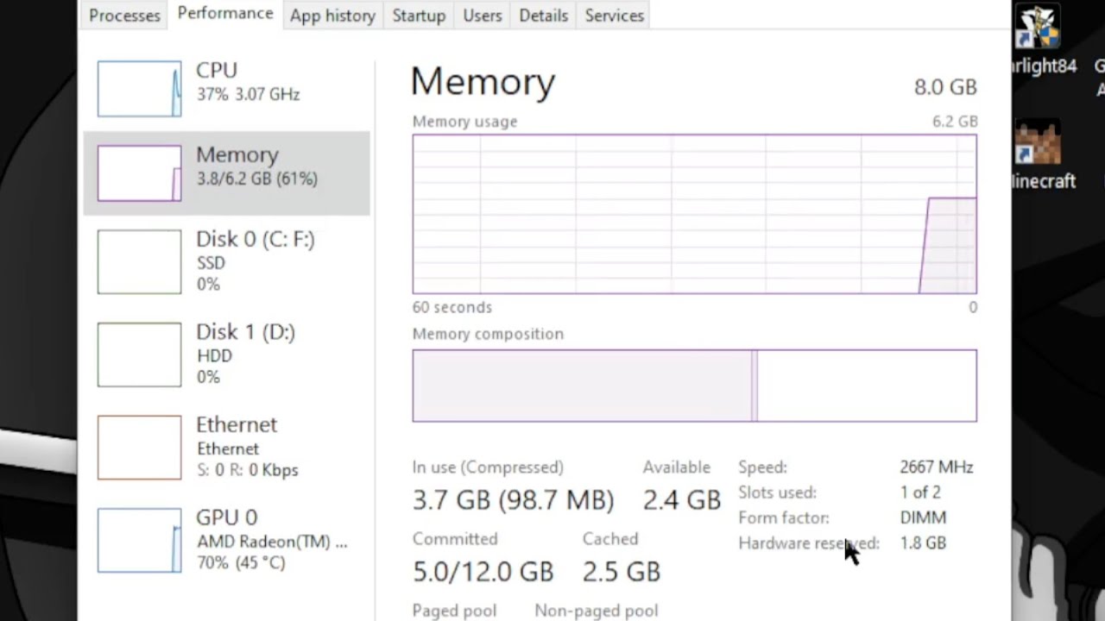Go to the Details tab

tap(543, 16)
